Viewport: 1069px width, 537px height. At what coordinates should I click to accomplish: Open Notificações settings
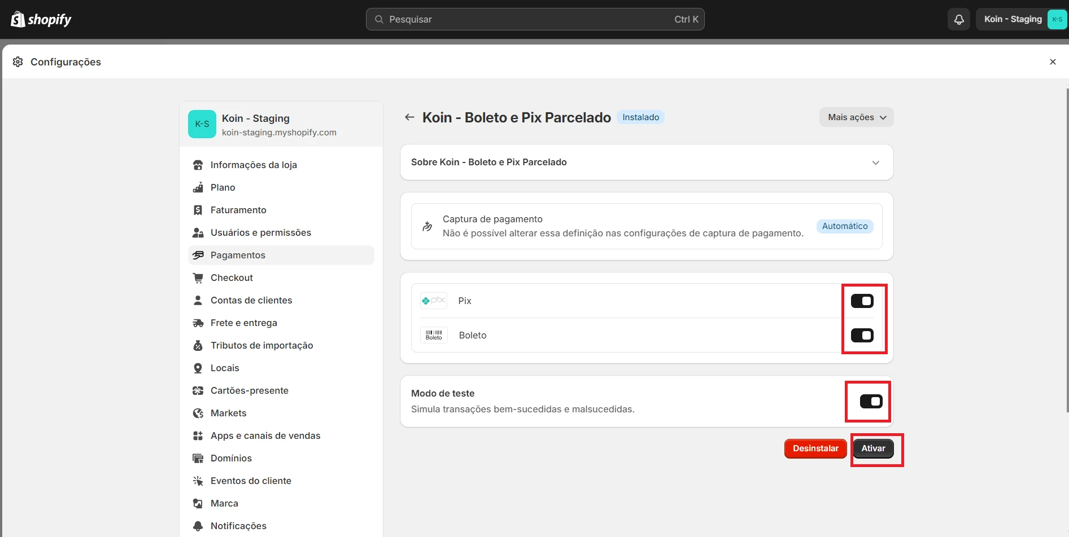point(281,526)
